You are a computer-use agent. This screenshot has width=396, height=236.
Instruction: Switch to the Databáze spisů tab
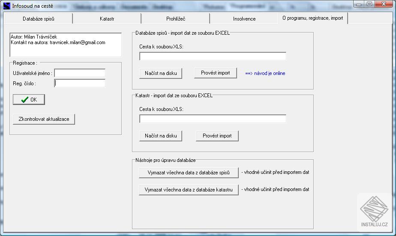pyautogui.click(x=39, y=19)
